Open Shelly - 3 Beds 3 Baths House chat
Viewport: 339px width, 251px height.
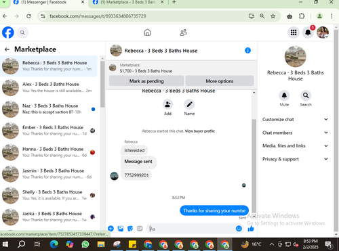pos(49,196)
